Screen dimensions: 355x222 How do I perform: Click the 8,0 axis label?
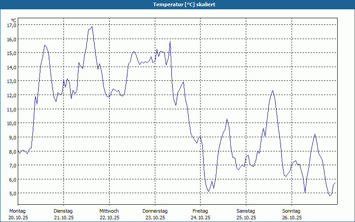(13, 151)
